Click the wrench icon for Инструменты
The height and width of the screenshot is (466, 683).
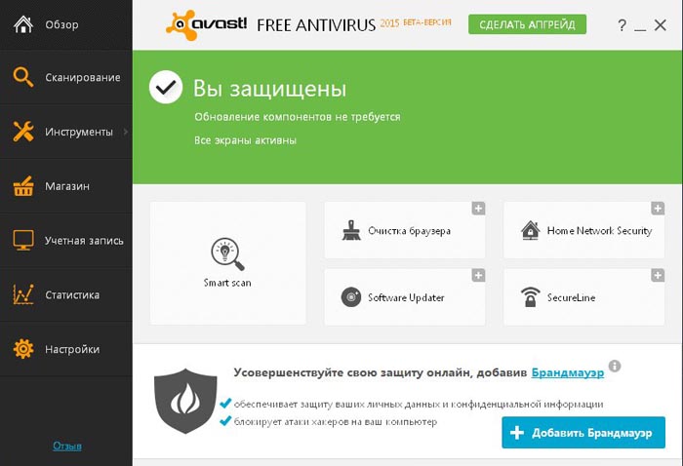click(23, 132)
